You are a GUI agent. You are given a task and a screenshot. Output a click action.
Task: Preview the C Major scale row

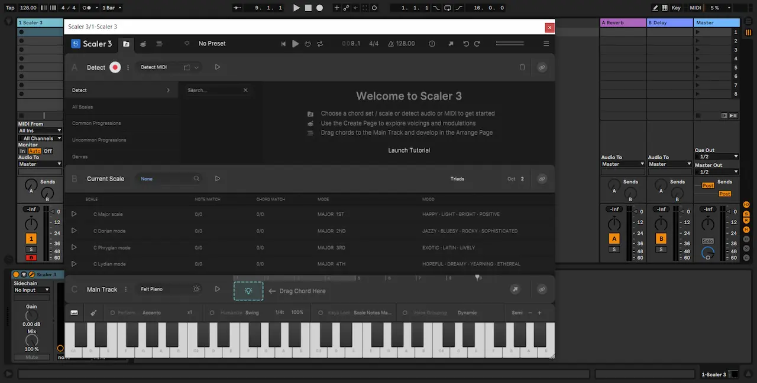click(x=74, y=214)
